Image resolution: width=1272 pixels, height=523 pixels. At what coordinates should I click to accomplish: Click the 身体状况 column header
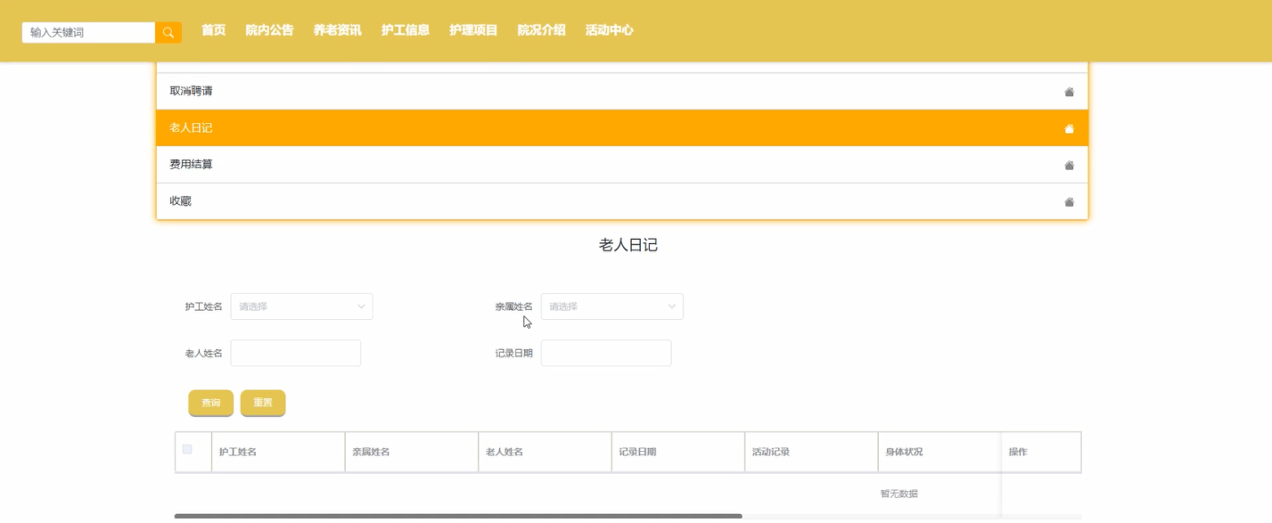[x=940, y=452]
